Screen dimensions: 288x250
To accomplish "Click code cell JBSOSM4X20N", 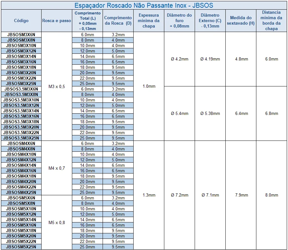I will 21,181.
